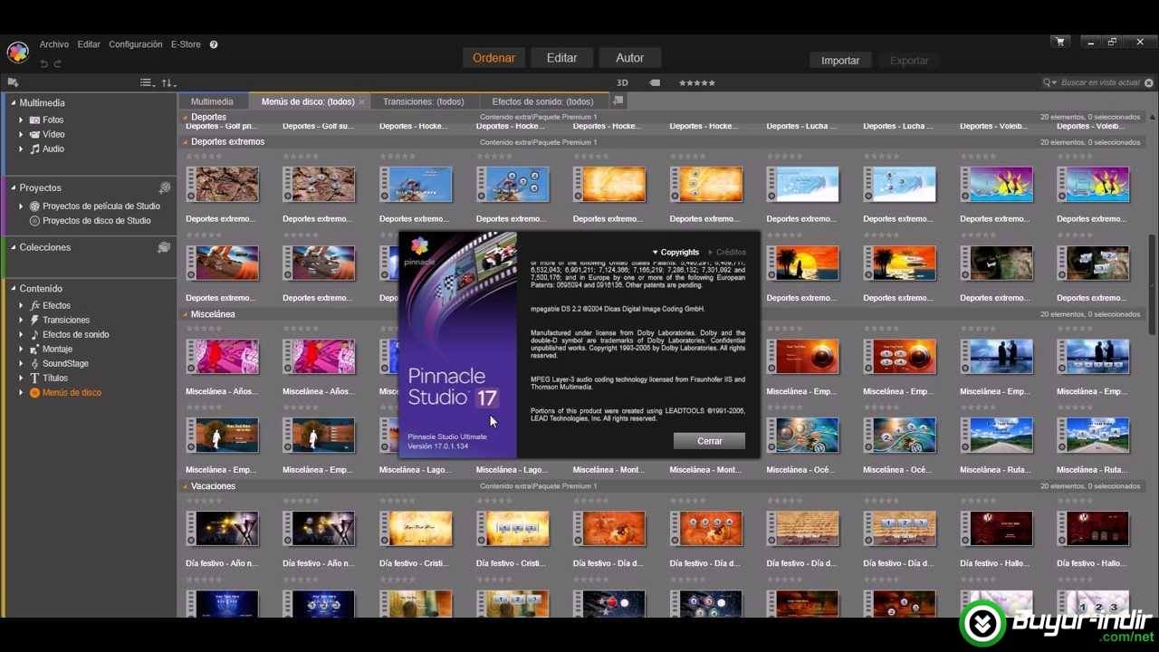1159x652 pixels.
Task: Click the undo arrow icon
Action: (x=43, y=63)
